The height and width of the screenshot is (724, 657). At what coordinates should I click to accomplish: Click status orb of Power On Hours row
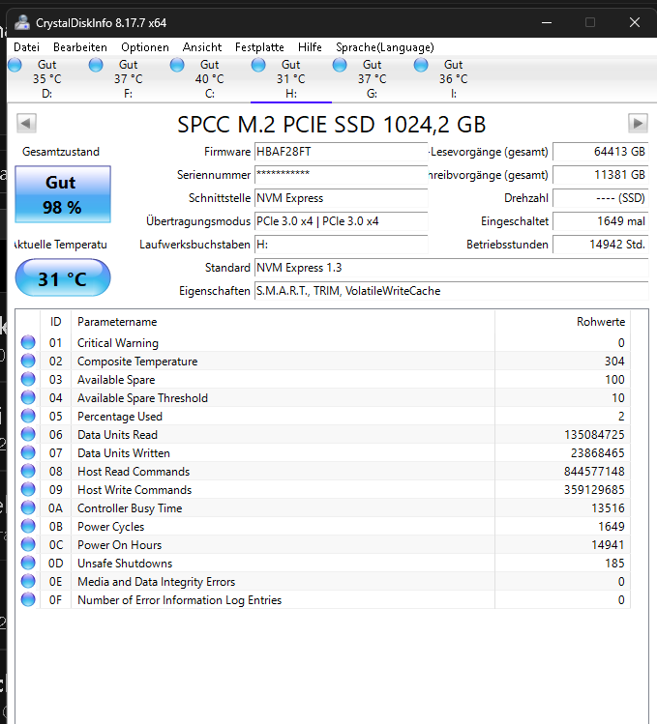click(28, 544)
